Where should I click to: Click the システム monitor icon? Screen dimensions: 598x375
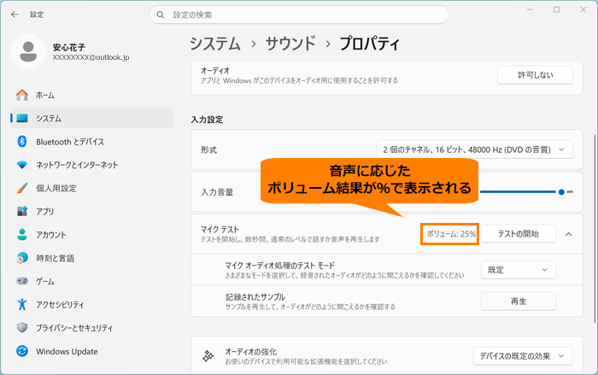point(22,118)
